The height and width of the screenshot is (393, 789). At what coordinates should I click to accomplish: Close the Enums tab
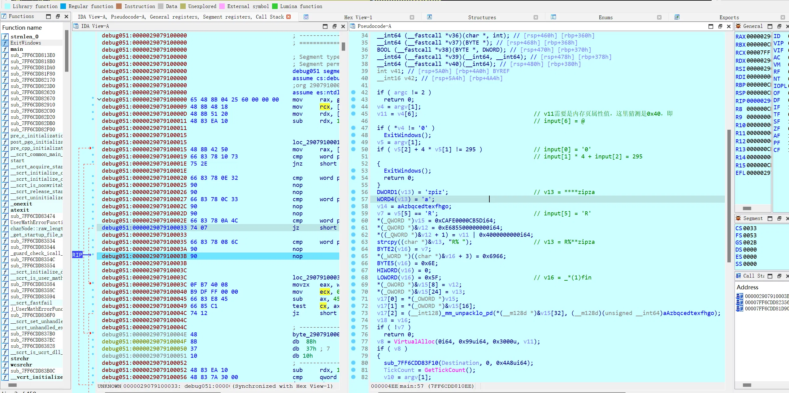point(659,17)
